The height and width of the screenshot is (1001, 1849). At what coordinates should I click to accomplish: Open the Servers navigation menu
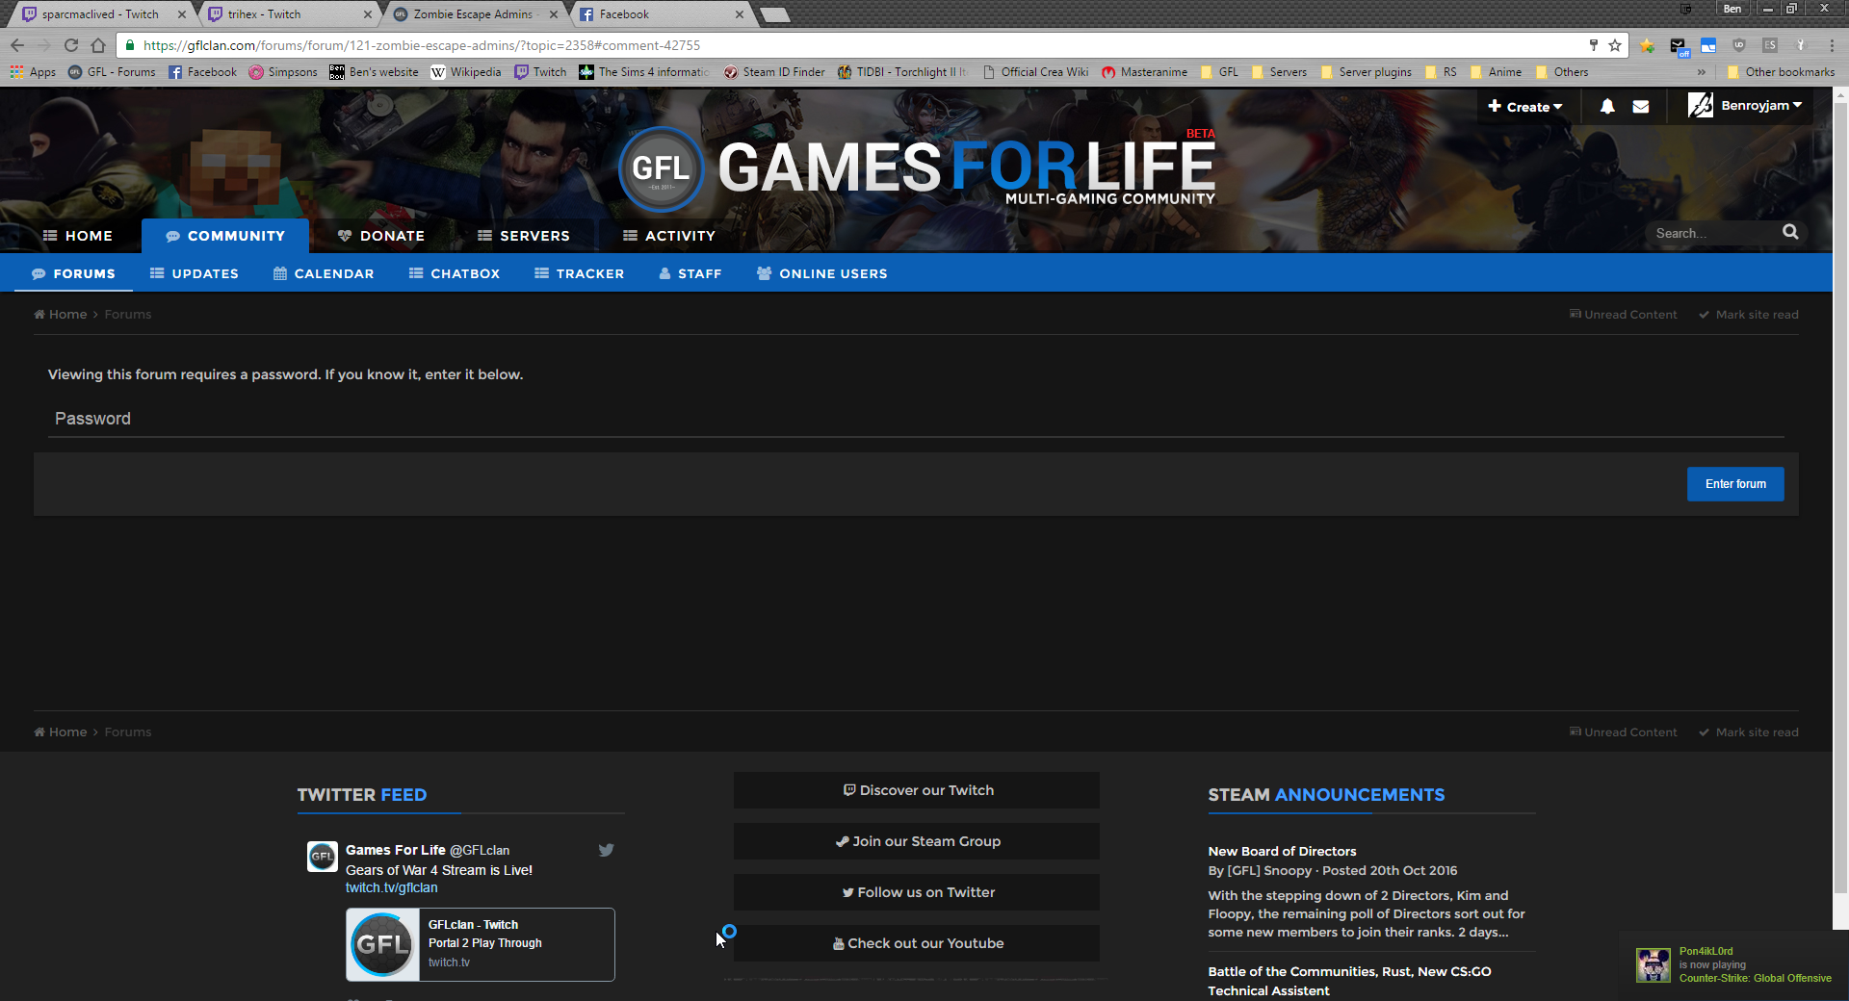coord(524,236)
